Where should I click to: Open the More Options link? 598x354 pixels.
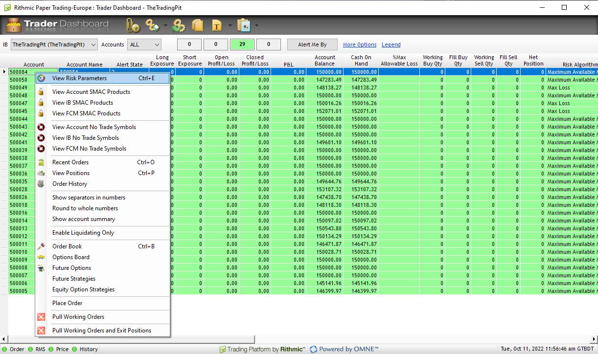tap(360, 44)
